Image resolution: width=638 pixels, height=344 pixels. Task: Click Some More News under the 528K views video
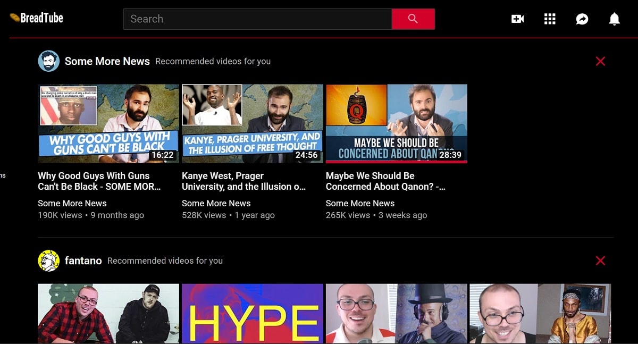pos(216,203)
